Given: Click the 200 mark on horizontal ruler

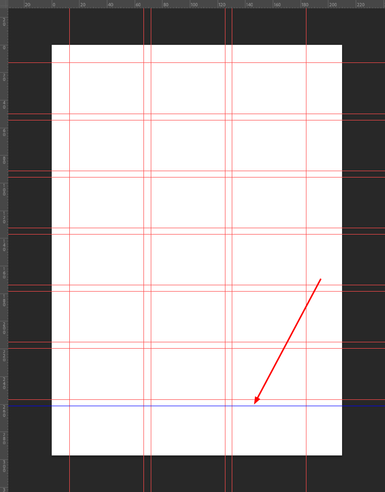Looking at the screenshot, I should 333,5.
